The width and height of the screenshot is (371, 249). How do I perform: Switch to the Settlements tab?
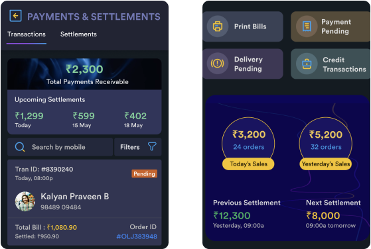(78, 34)
